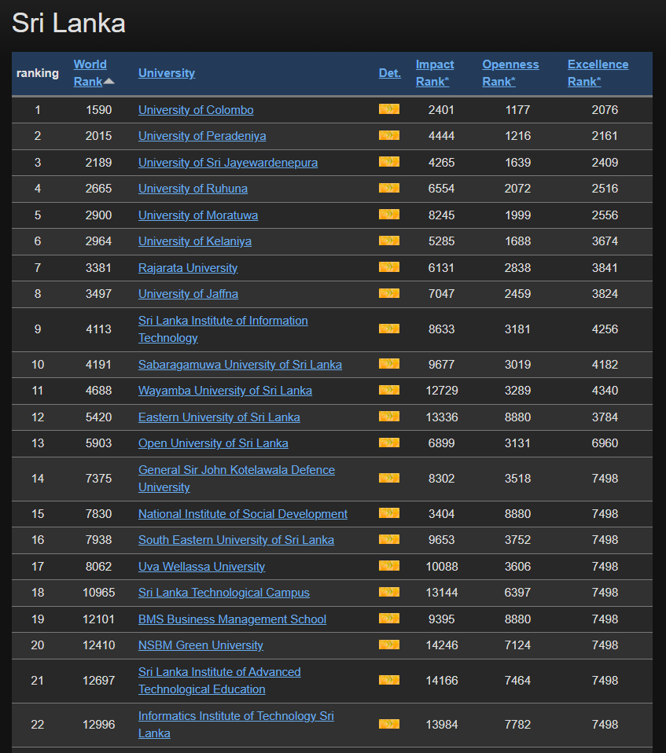Click World Rank value 1590
666x753 pixels.
[98, 110]
